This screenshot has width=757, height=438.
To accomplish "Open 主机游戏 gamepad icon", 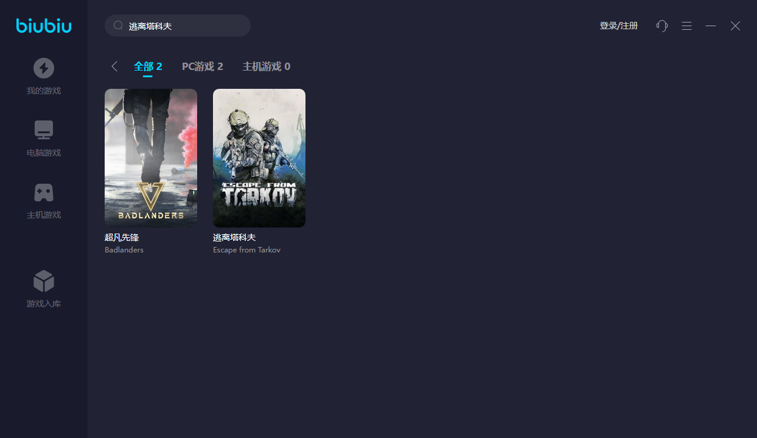I will pyautogui.click(x=44, y=193).
